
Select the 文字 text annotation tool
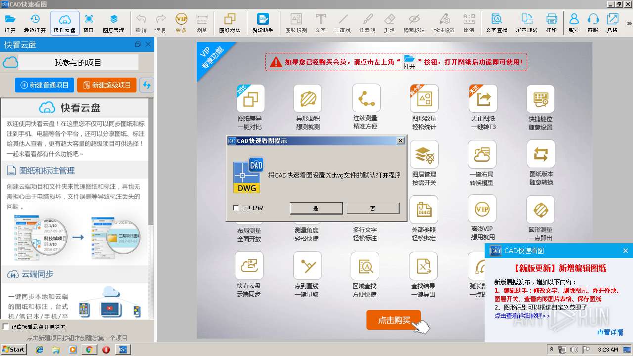click(320, 23)
